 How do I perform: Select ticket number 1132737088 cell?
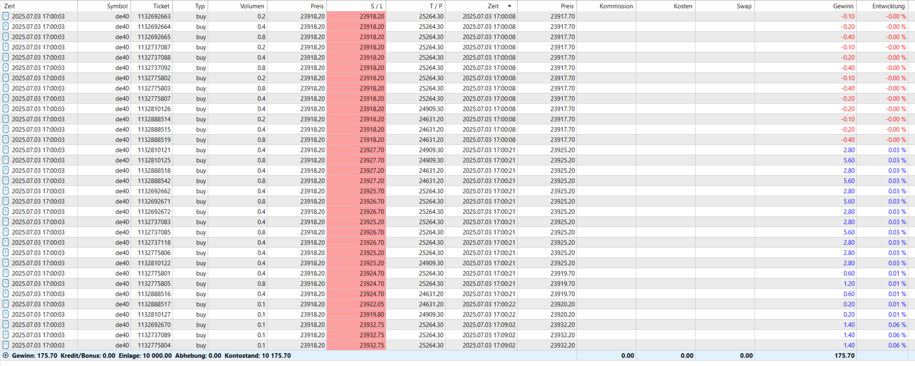point(154,58)
